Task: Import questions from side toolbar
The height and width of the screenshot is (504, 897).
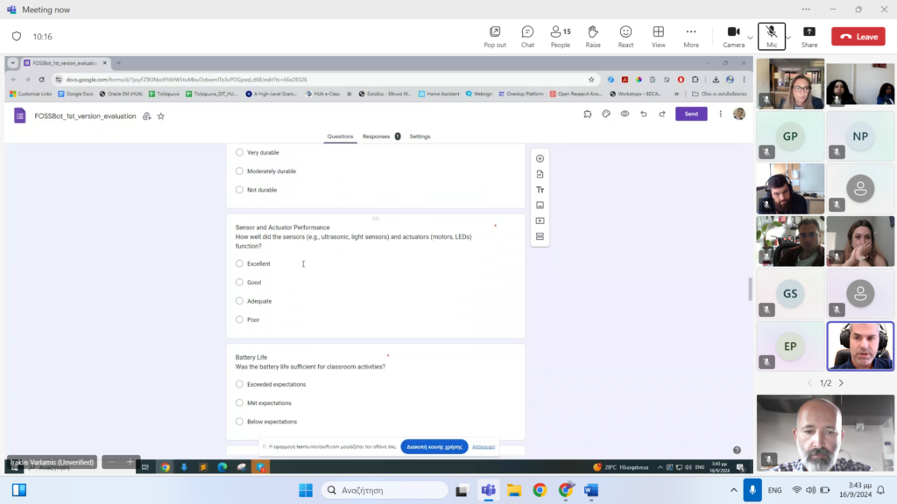Action: click(540, 174)
